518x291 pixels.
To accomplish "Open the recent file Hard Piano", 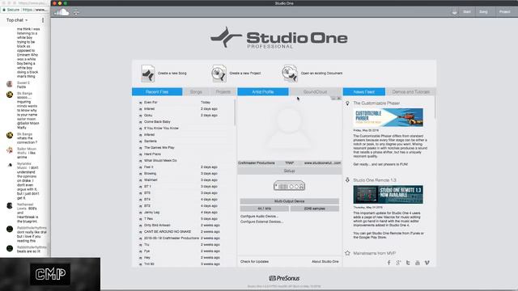I will point(152,154).
